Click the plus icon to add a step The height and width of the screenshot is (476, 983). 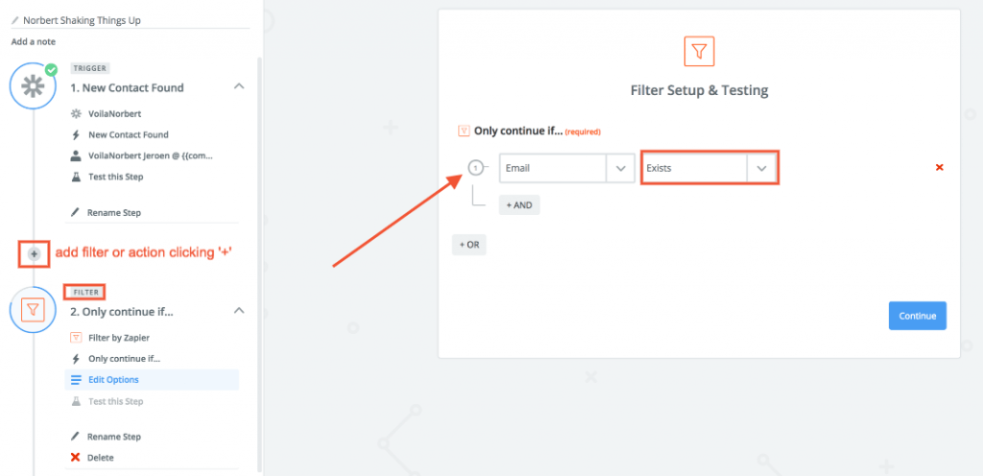tap(34, 254)
